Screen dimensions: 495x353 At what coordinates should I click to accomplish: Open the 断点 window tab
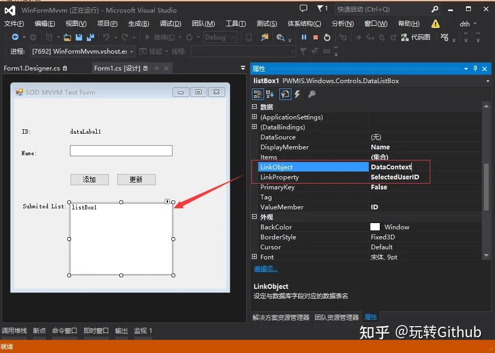(x=39, y=330)
